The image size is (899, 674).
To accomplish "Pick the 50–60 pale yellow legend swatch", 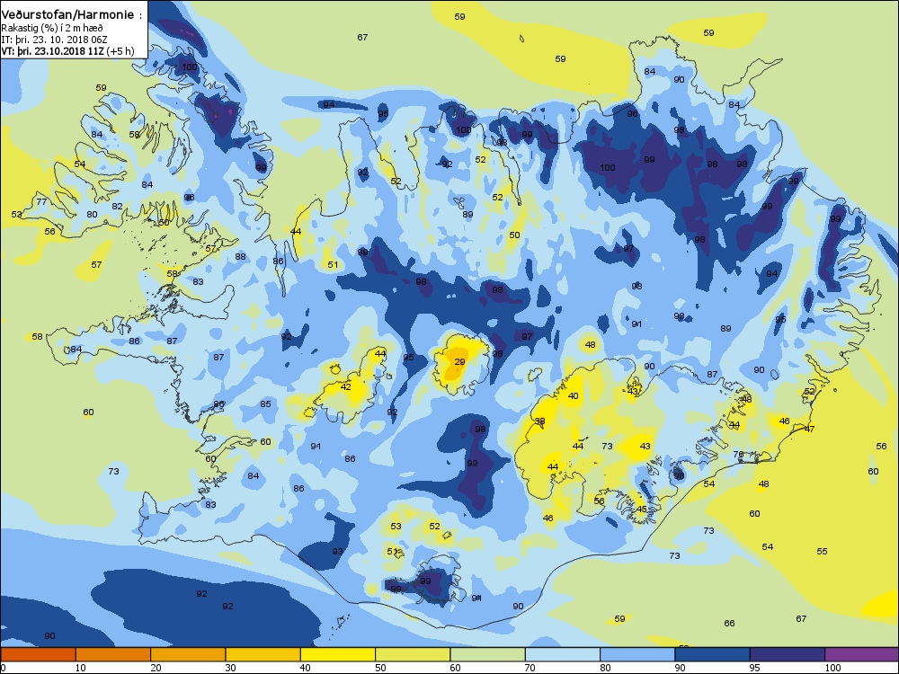I will (413, 654).
